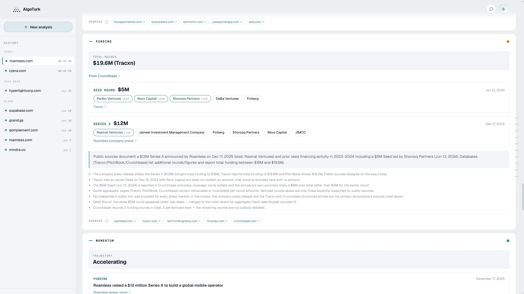Open crunchbase.com source link
Viewport: 524px width, 294px height.
(x=247, y=221)
